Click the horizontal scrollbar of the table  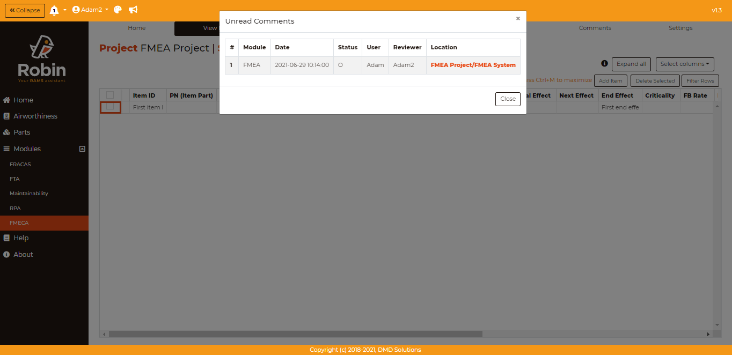coord(295,334)
